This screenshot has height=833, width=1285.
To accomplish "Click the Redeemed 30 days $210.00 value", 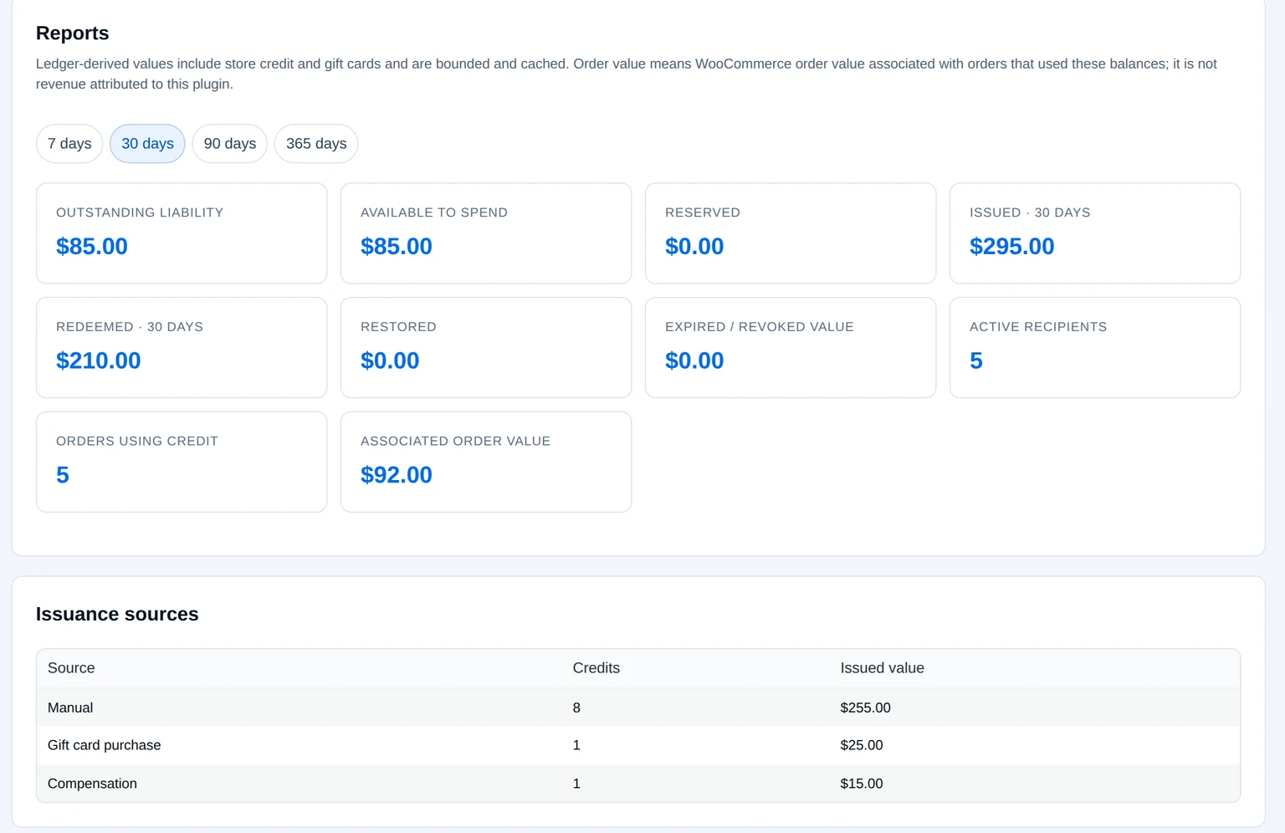I will tap(99, 360).
